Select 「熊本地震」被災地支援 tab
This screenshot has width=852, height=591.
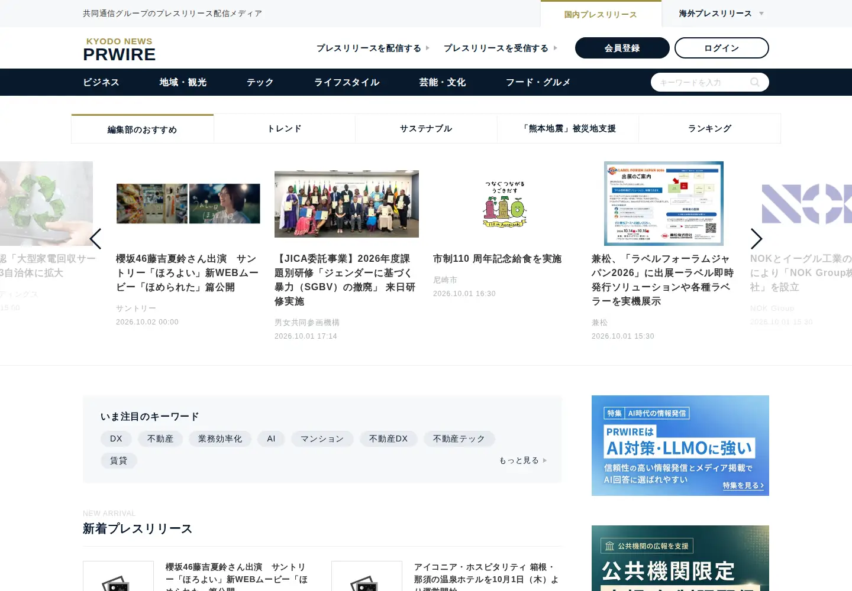[568, 128]
